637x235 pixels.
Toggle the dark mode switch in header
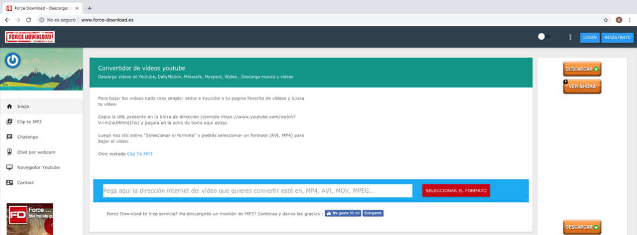544,37
